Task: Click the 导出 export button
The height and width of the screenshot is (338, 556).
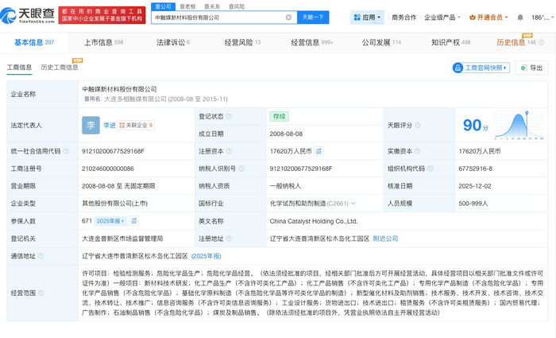Action: [x=532, y=68]
